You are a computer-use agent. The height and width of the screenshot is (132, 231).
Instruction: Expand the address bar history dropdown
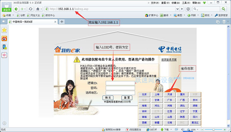pyautogui.click(x=177, y=9)
